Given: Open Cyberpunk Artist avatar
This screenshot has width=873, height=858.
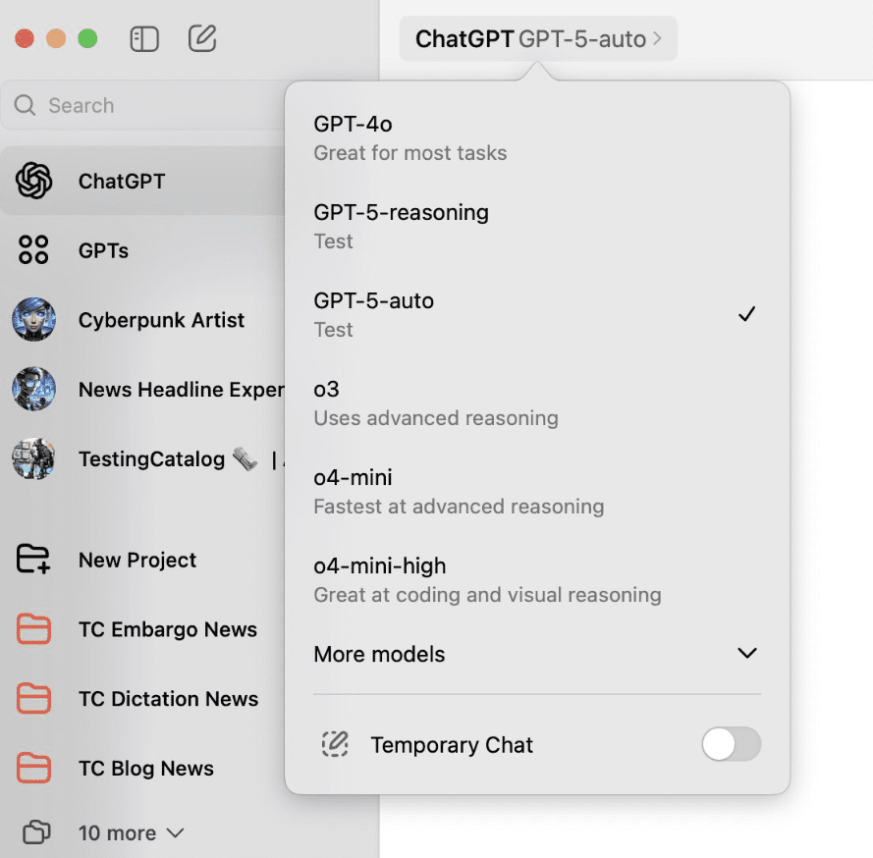Looking at the screenshot, I should pyautogui.click(x=34, y=319).
